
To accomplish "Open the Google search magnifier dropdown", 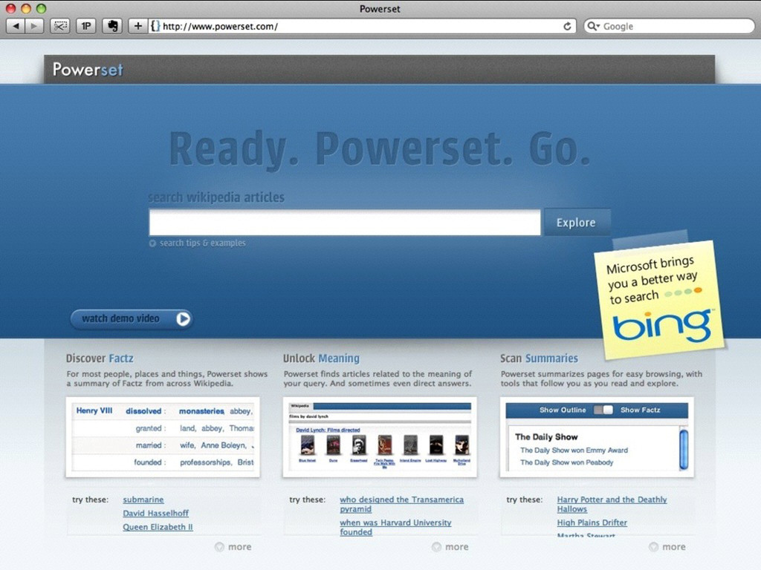I will point(592,26).
